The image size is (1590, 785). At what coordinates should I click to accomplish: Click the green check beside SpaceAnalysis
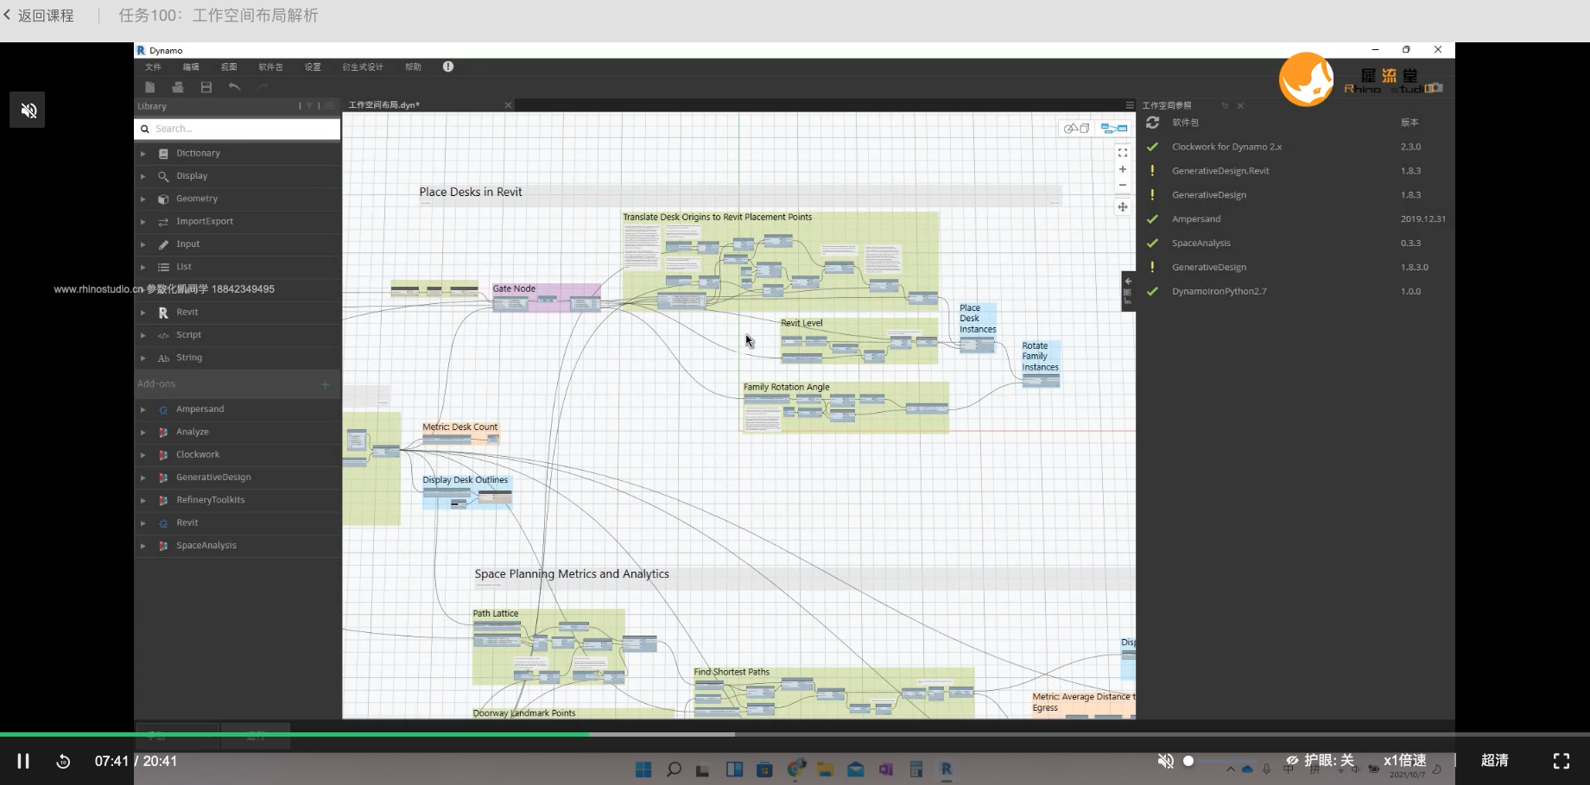[1152, 244]
